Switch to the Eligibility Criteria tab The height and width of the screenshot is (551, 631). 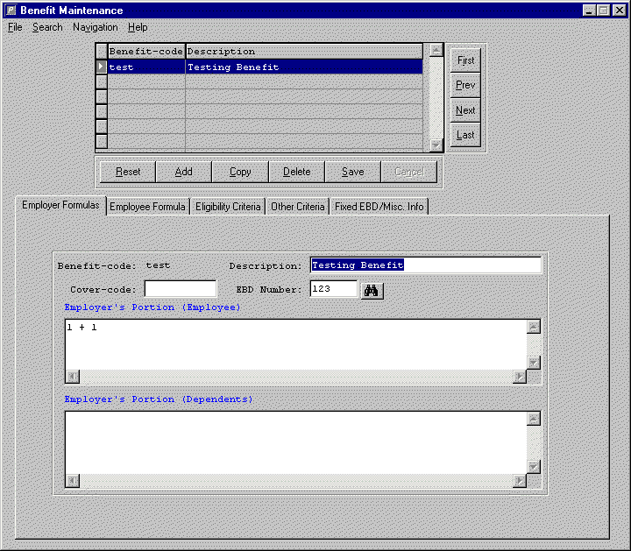pos(228,207)
